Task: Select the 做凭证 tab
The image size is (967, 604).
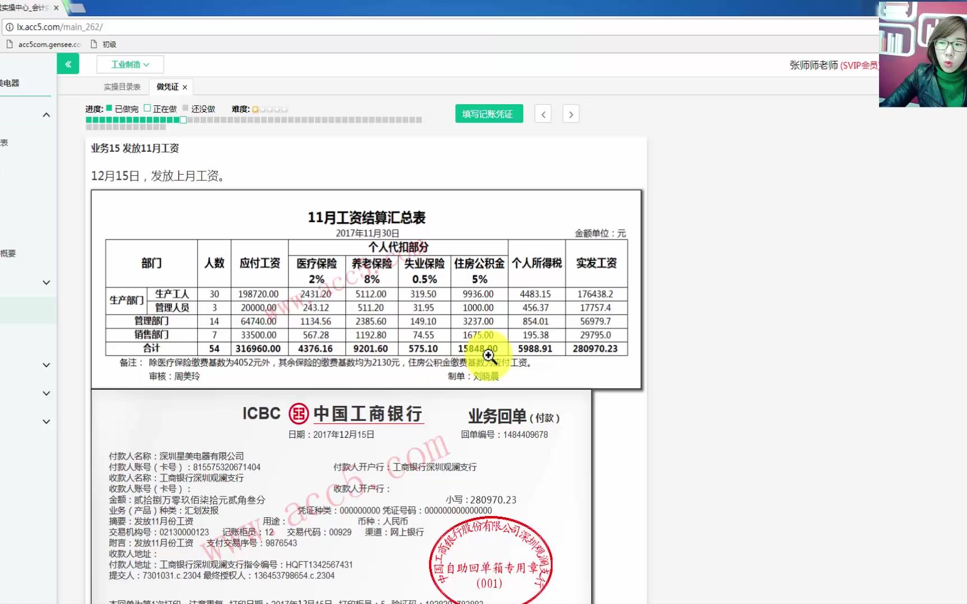Action: (167, 87)
